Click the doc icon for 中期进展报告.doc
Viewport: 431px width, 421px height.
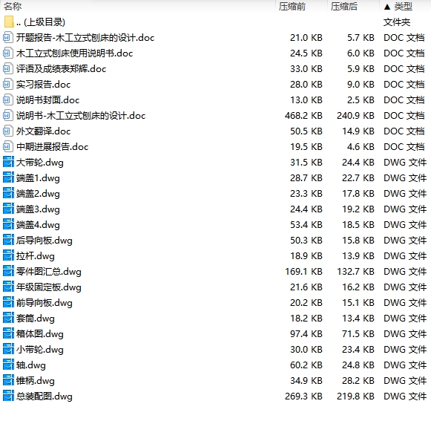(x=8, y=147)
